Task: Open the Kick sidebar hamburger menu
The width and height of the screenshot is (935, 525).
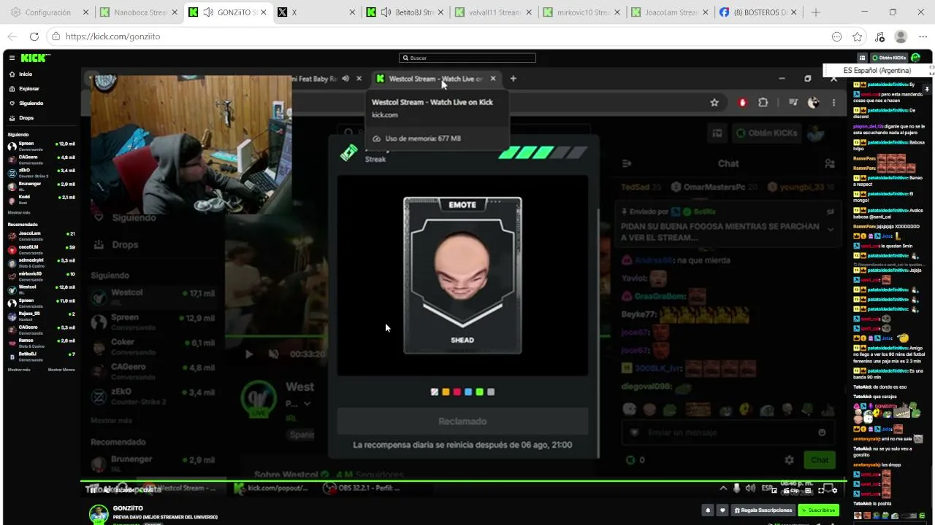Action: pyautogui.click(x=12, y=58)
